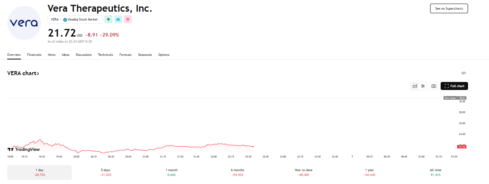This screenshot has height=184, width=489.
Task: Select the All time range
Action: click(x=435, y=172)
